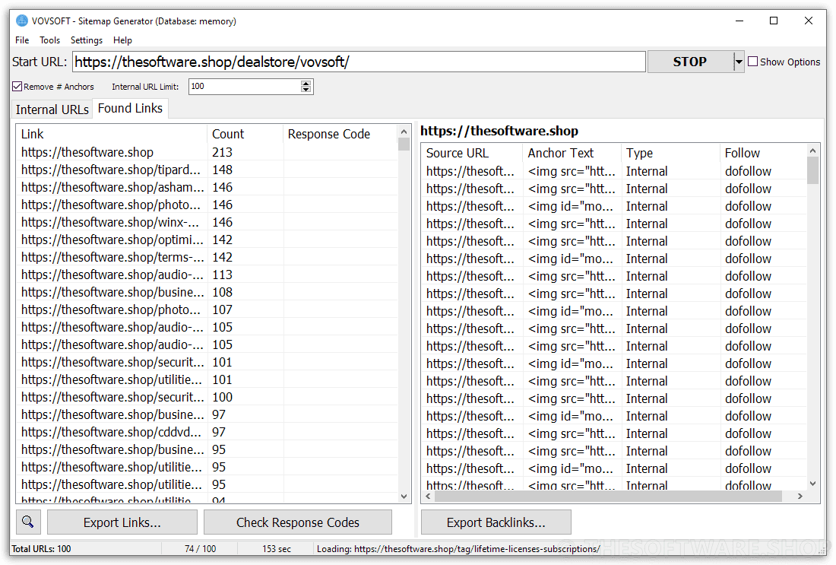Open the STOP button dropdown arrow

tap(739, 62)
